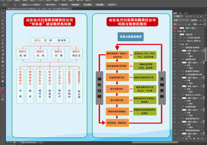
Task: Select the 02.psd document tab
Action: 39,9
